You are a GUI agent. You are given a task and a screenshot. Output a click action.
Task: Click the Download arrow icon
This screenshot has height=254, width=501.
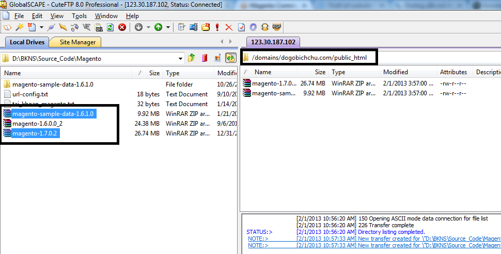tap(138, 27)
